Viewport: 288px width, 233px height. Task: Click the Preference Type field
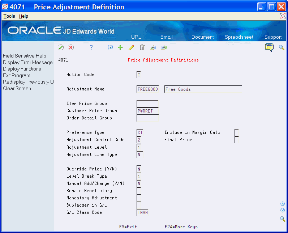pos(140,132)
